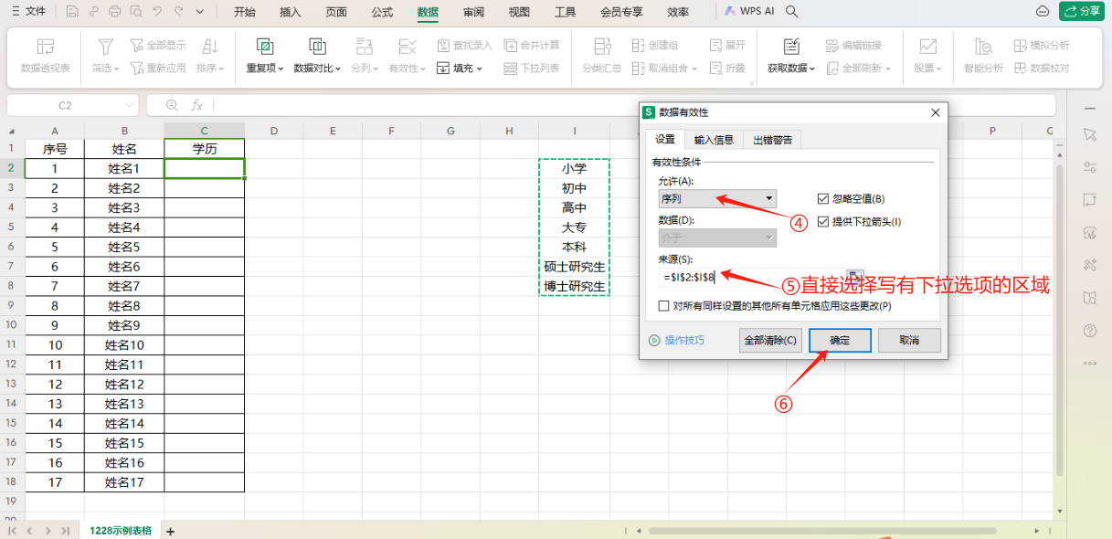
Task: Open the 允许 dropdown showing 序列
Action: click(x=717, y=198)
